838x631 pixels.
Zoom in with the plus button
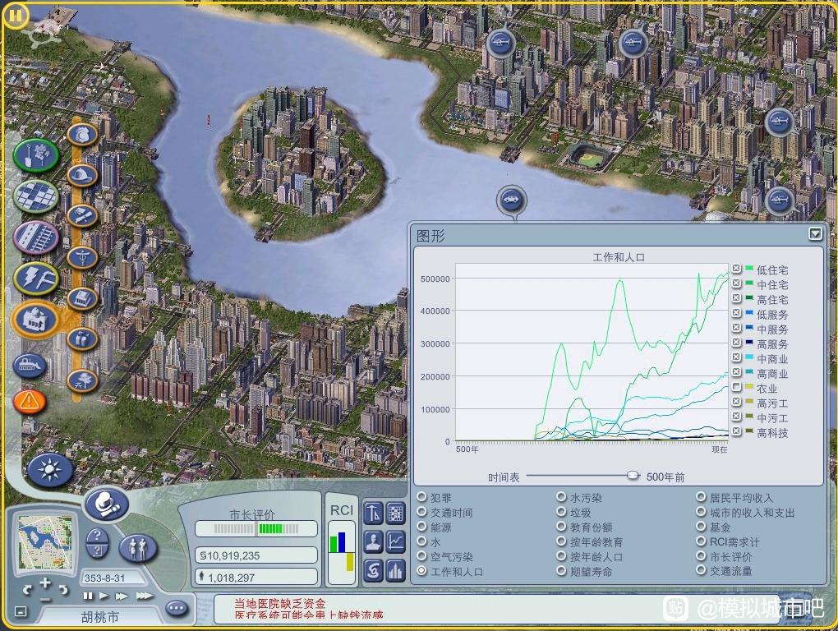[45, 583]
